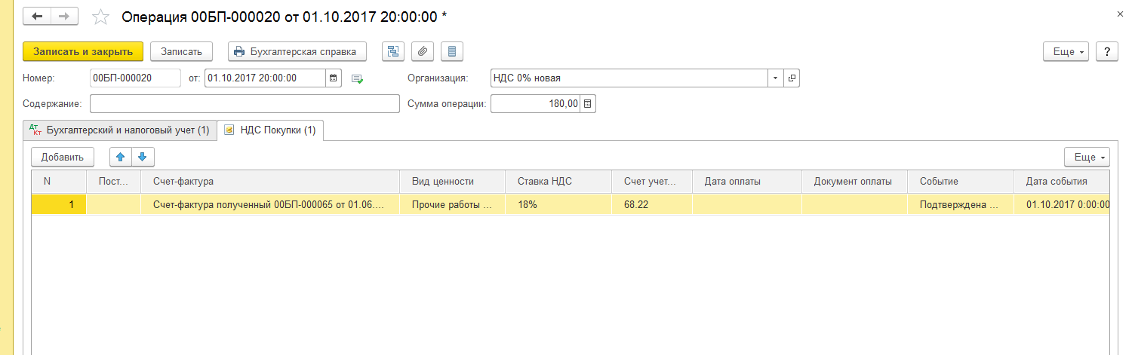Open calculator for Сумма операции

589,103
